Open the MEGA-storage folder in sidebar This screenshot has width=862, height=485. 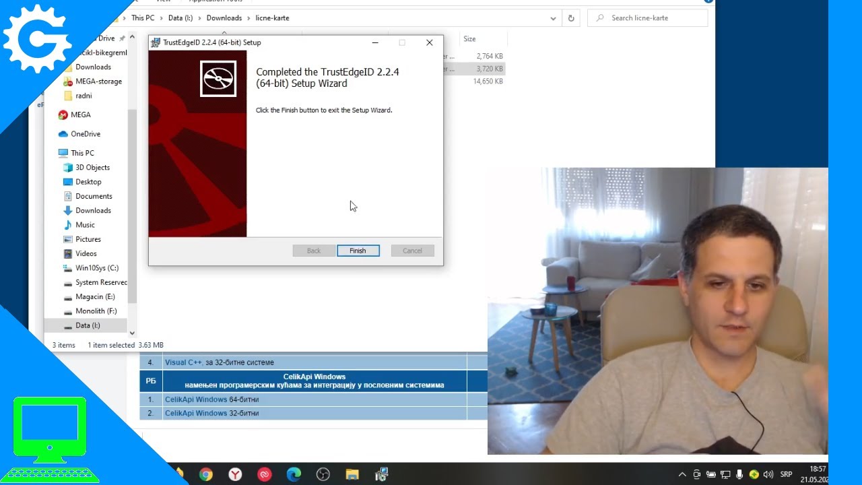tap(98, 82)
